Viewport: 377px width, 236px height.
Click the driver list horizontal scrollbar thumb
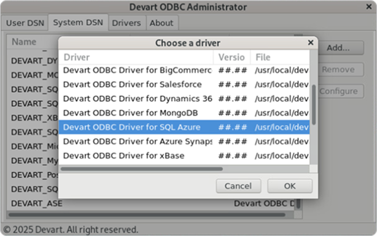pyautogui.click(x=142, y=169)
